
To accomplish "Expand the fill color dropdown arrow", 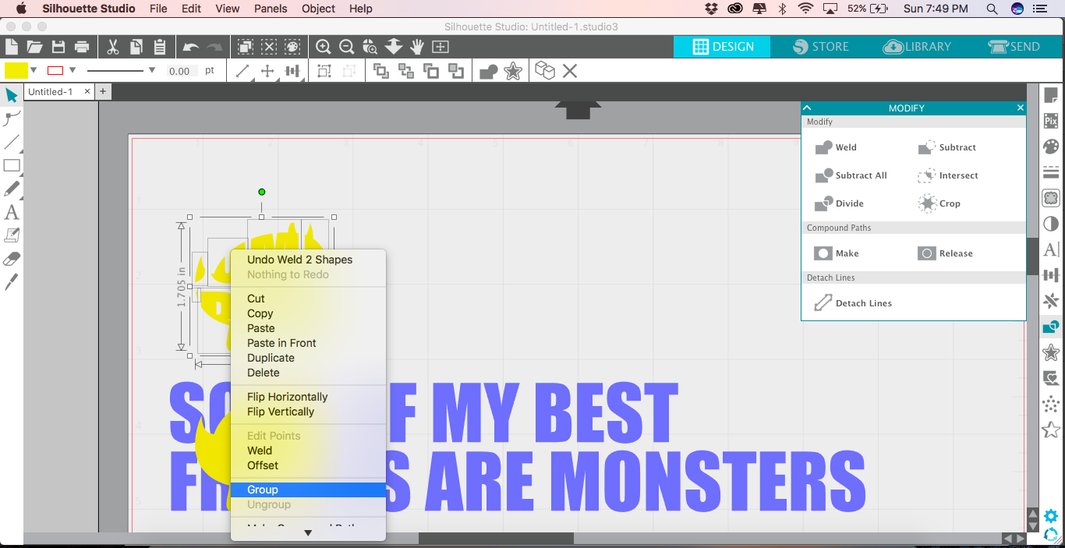I will pos(34,71).
